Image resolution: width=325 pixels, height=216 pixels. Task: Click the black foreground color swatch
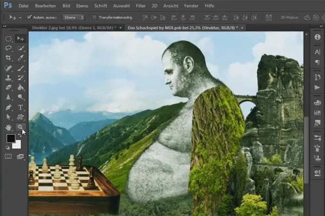pos(10,138)
